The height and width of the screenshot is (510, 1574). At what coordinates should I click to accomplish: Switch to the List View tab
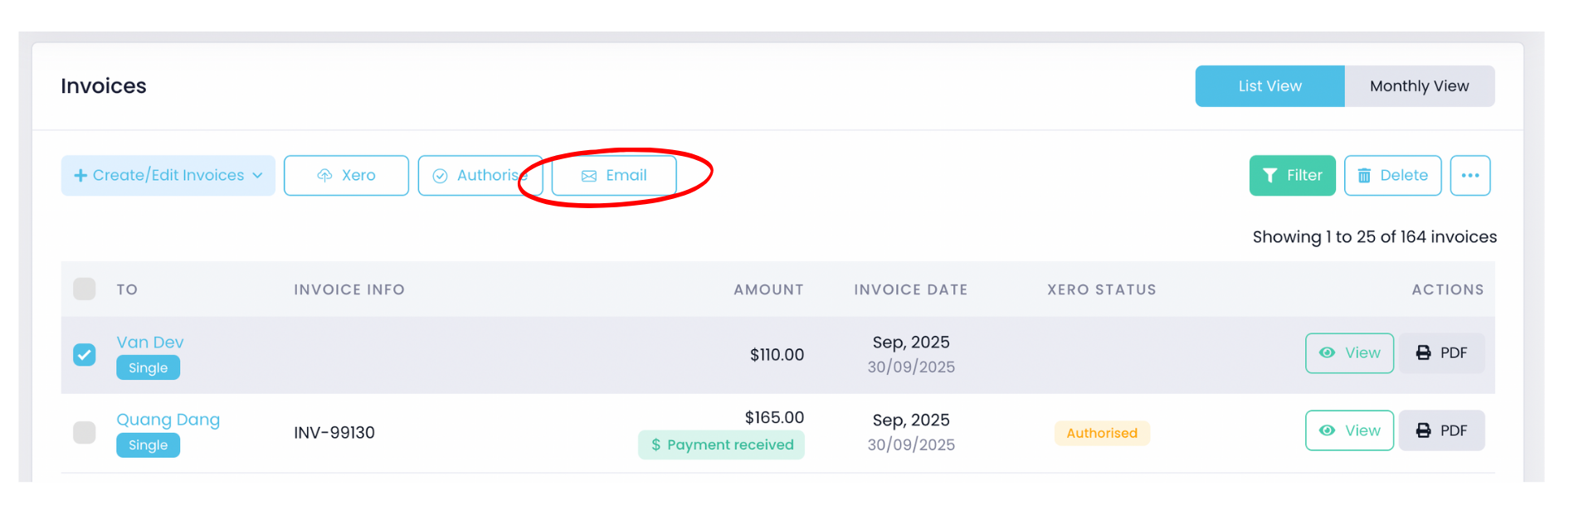(x=1269, y=86)
